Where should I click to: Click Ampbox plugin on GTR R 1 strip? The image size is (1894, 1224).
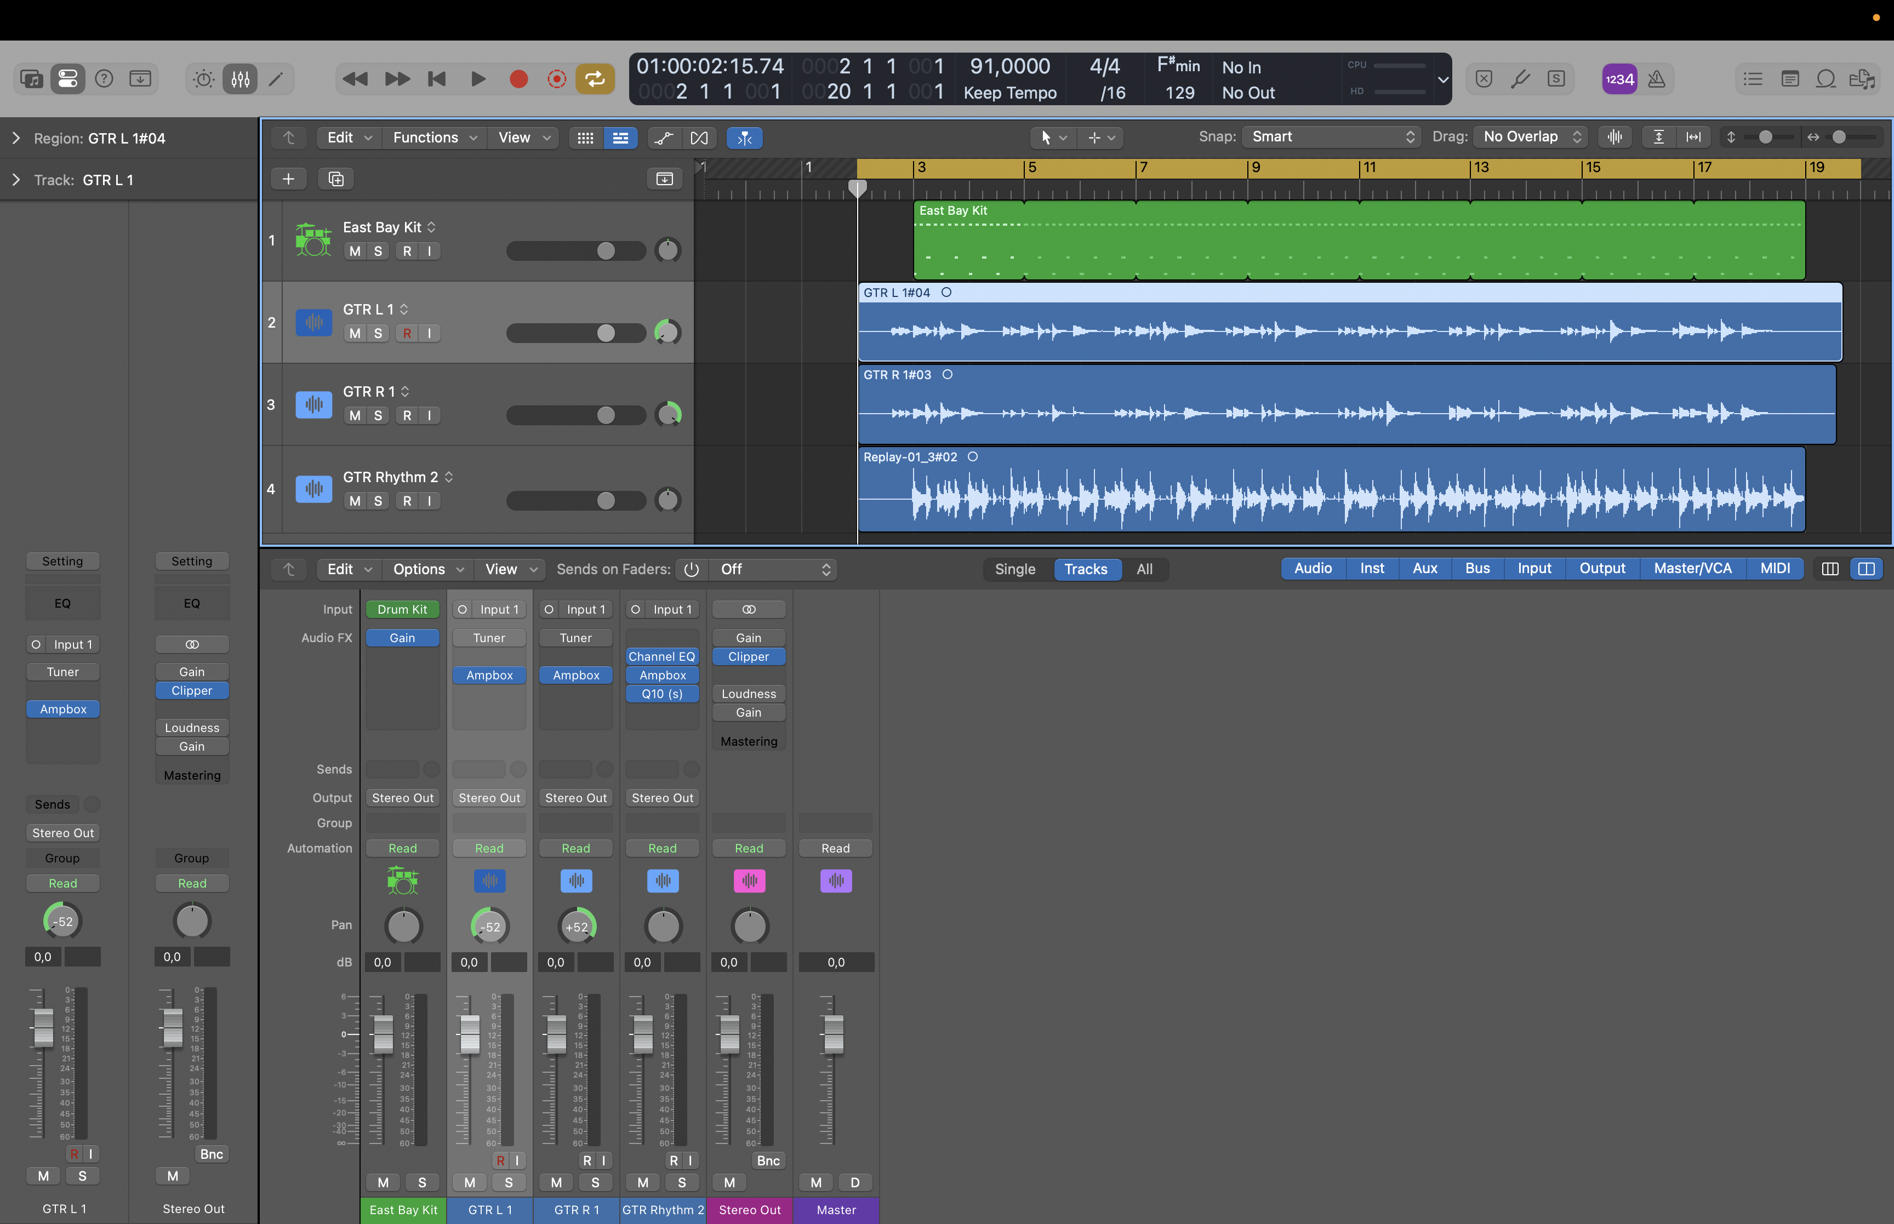point(575,675)
